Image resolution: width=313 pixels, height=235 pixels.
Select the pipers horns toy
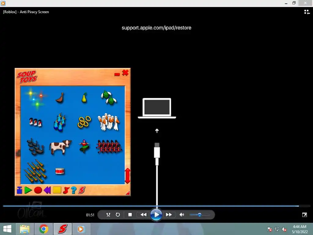[x=35, y=171]
